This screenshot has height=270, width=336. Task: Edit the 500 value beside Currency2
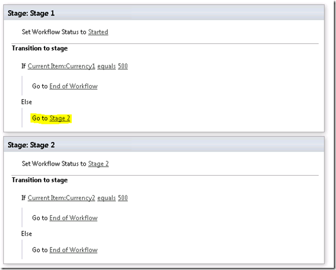(122, 198)
